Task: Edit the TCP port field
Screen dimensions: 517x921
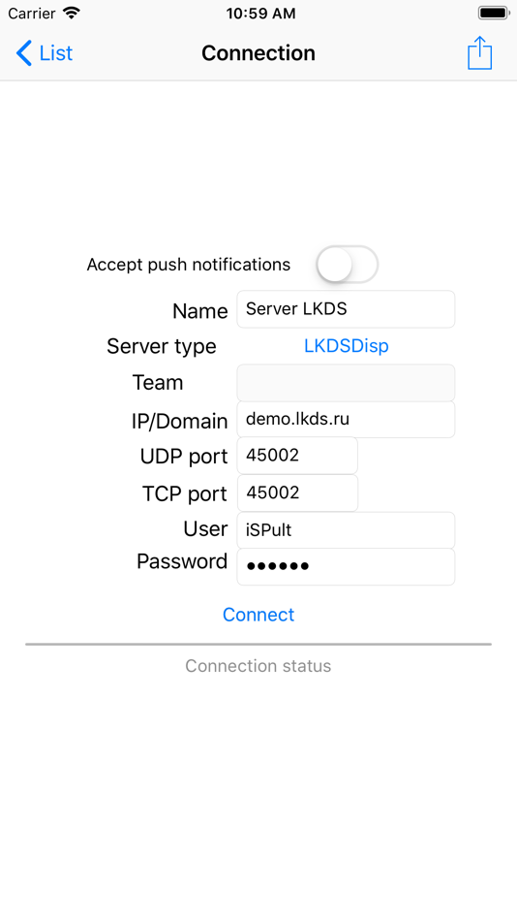Action: pos(297,492)
